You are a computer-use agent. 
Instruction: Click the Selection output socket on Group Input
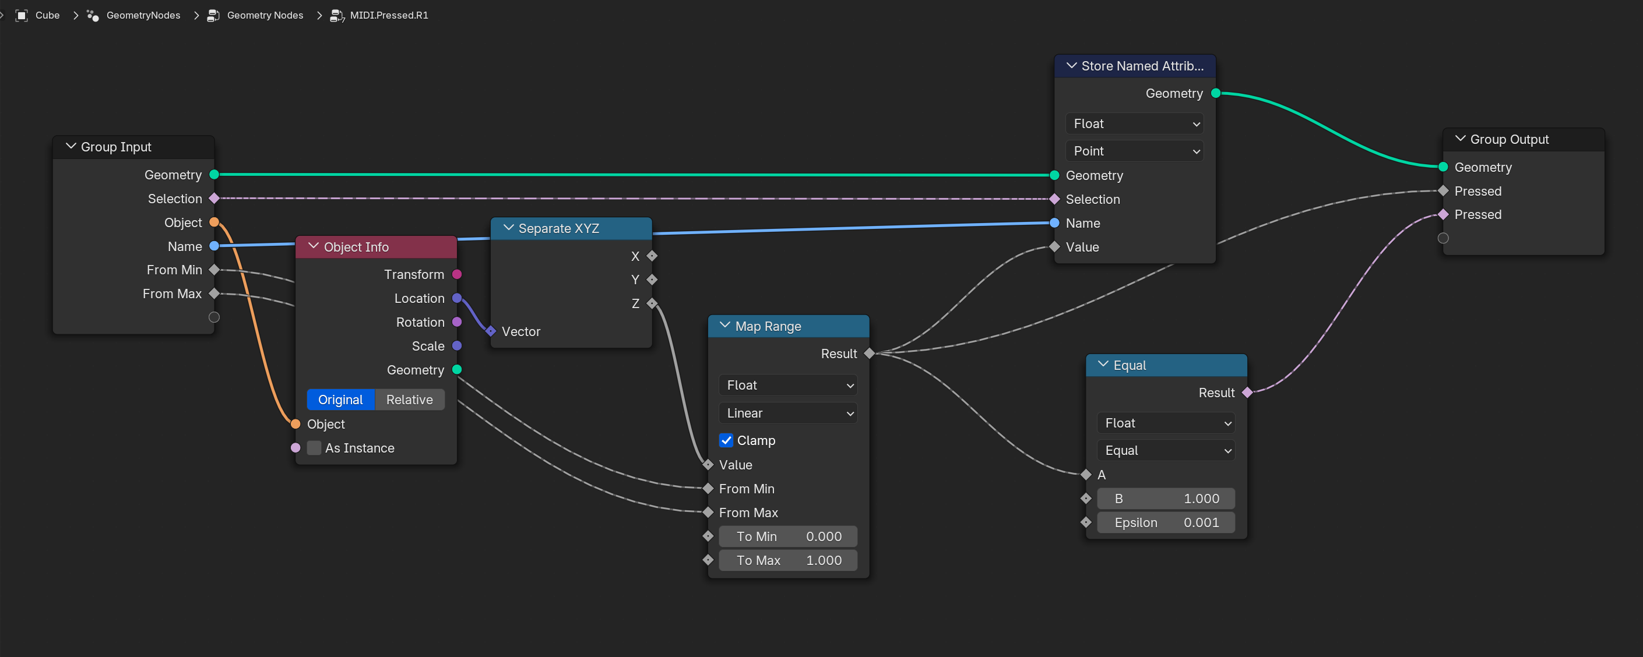click(214, 198)
